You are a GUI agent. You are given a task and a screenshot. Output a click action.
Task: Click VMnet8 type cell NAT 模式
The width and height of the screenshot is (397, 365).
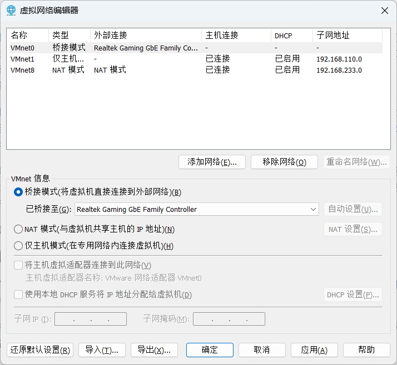coord(68,70)
